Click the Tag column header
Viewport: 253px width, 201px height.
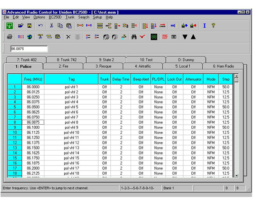point(71,79)
